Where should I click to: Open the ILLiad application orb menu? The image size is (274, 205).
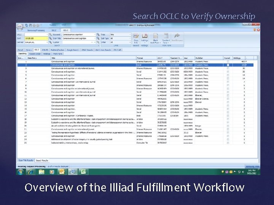[x=20, y=27]
